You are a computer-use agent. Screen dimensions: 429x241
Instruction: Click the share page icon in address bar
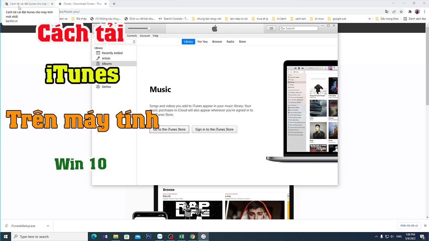(394, 11)
